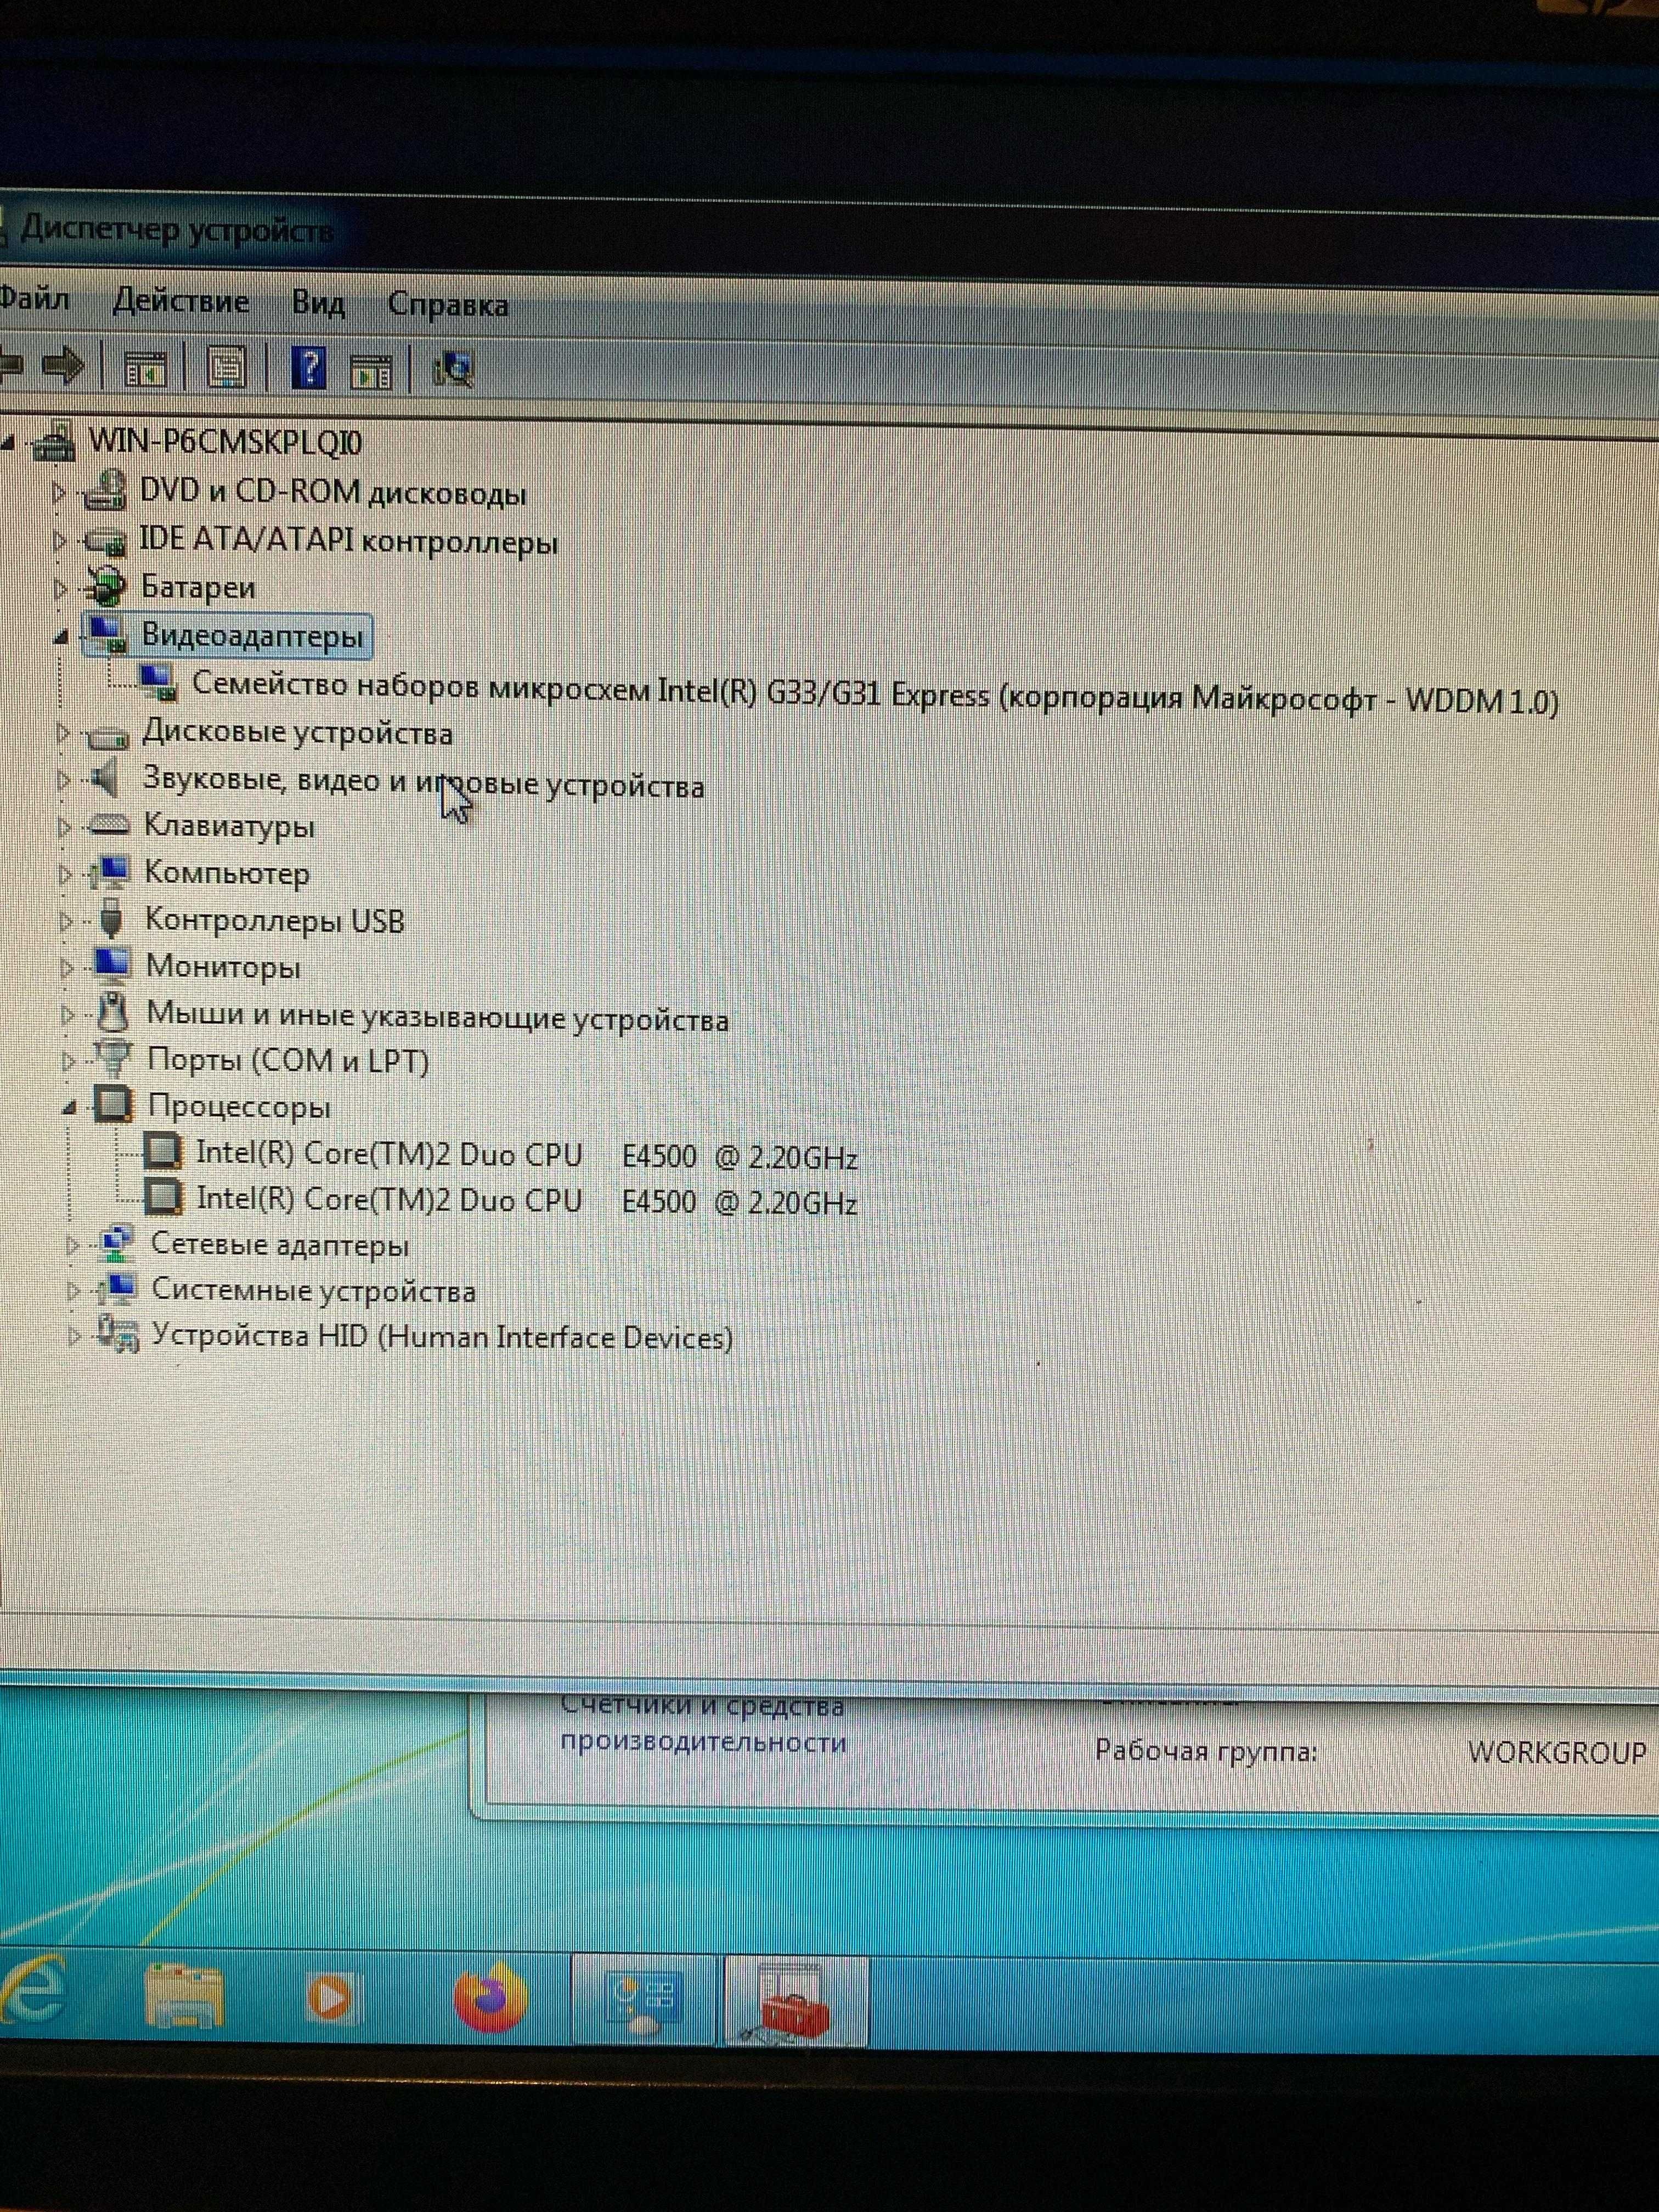This screenshot has height=2212, width=1659.
Task: Select the Мониторы label
Action: pos(223,967)
